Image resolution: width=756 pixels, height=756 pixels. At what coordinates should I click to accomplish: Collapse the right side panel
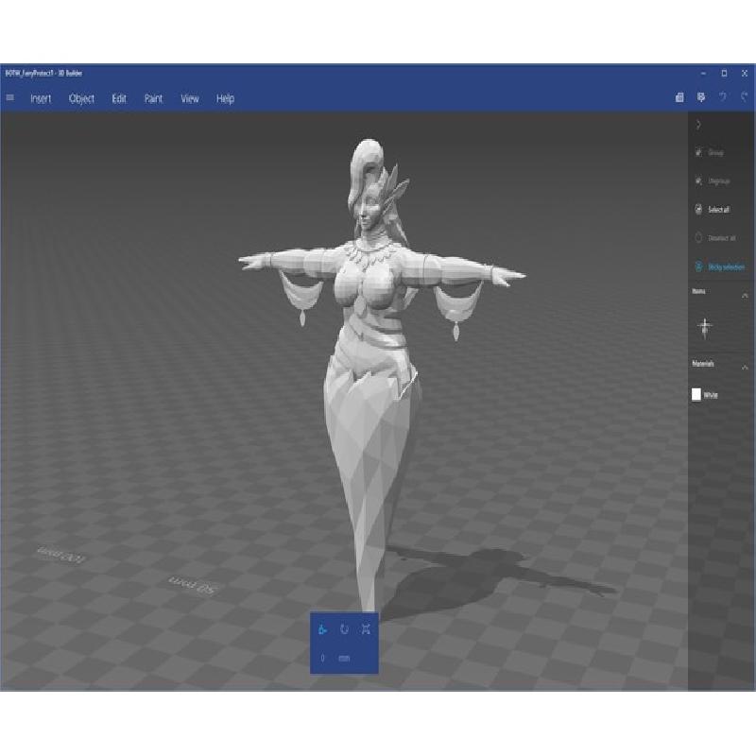[698, 125]
